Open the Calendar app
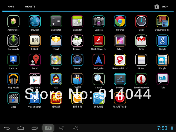This screenshot has height=132, width=176. point(77,21)
